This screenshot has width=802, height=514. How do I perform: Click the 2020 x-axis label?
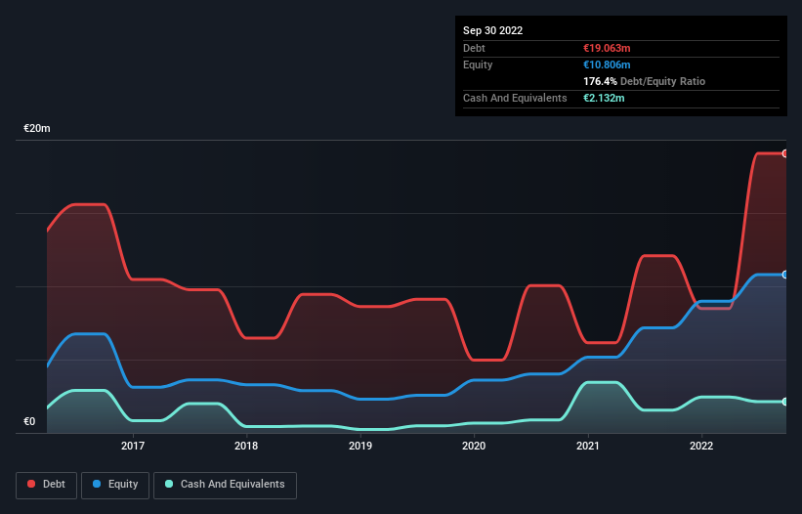point(474,446)
